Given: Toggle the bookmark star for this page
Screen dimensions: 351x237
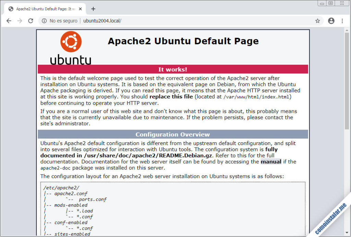Looking at the screenshot, I should (317, 21).
